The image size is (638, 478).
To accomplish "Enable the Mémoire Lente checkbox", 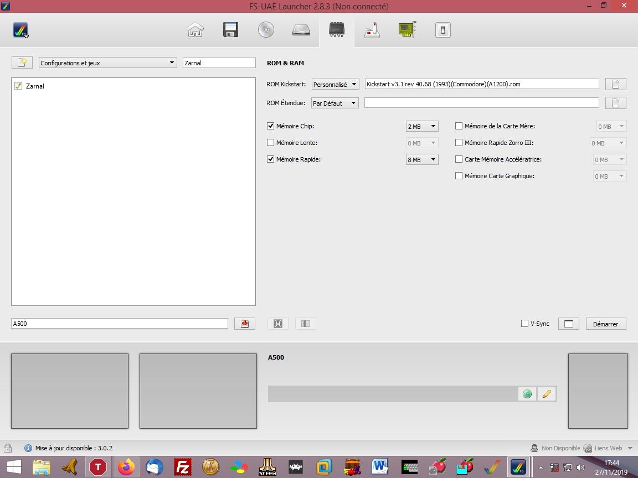I will point(271,143).
